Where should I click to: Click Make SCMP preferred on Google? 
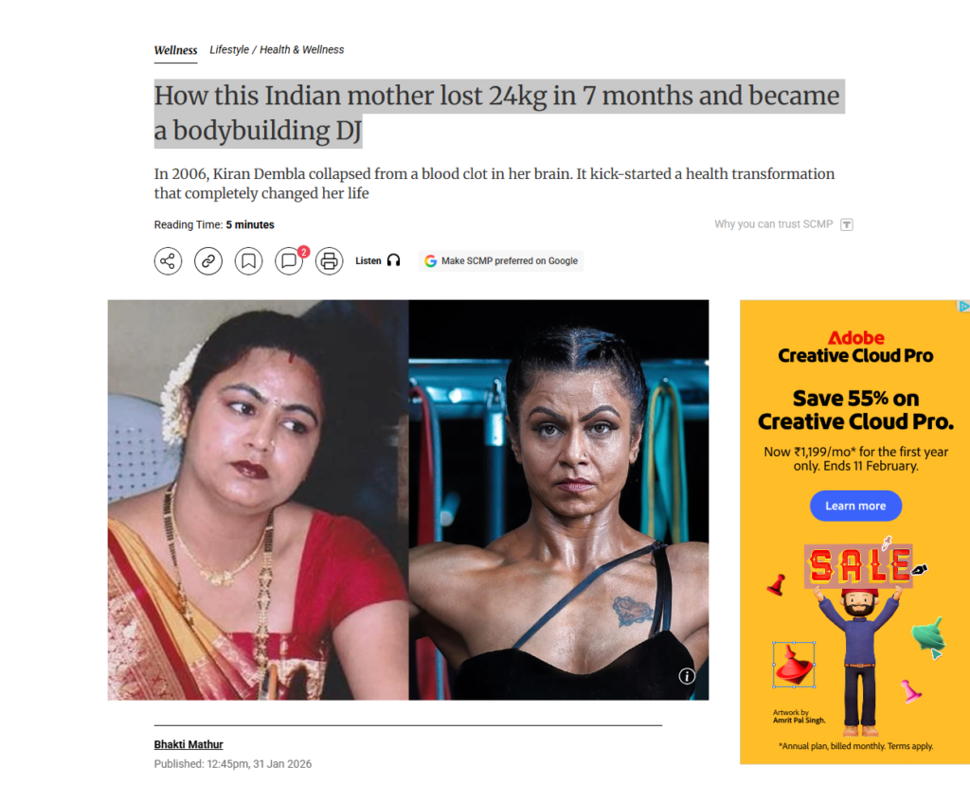tap(501, 261)
